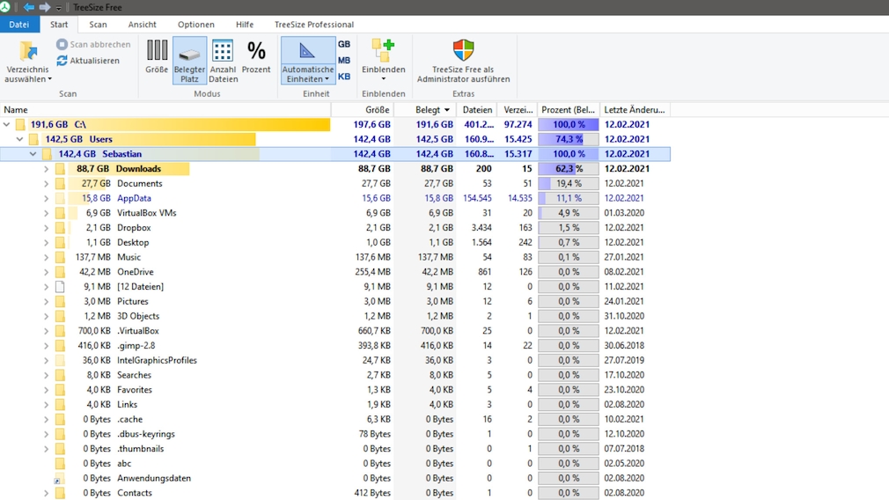Click the 74,3 % bar for Users
The width and height of the screenshot is (889, 500).
click(x=568, y=139)
